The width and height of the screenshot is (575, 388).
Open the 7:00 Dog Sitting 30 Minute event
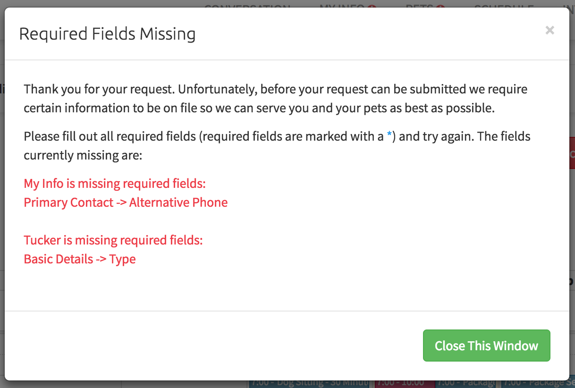311,382
